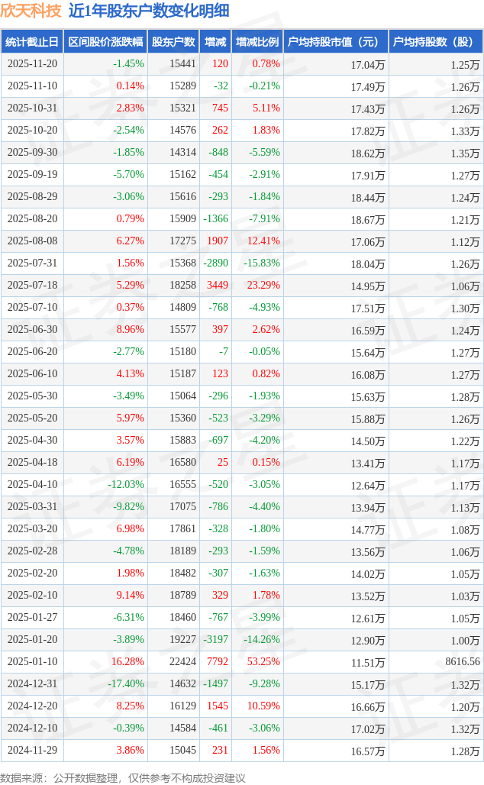
Task: Select the 22424 shareholder count cell
Action: tap(182, 662)
